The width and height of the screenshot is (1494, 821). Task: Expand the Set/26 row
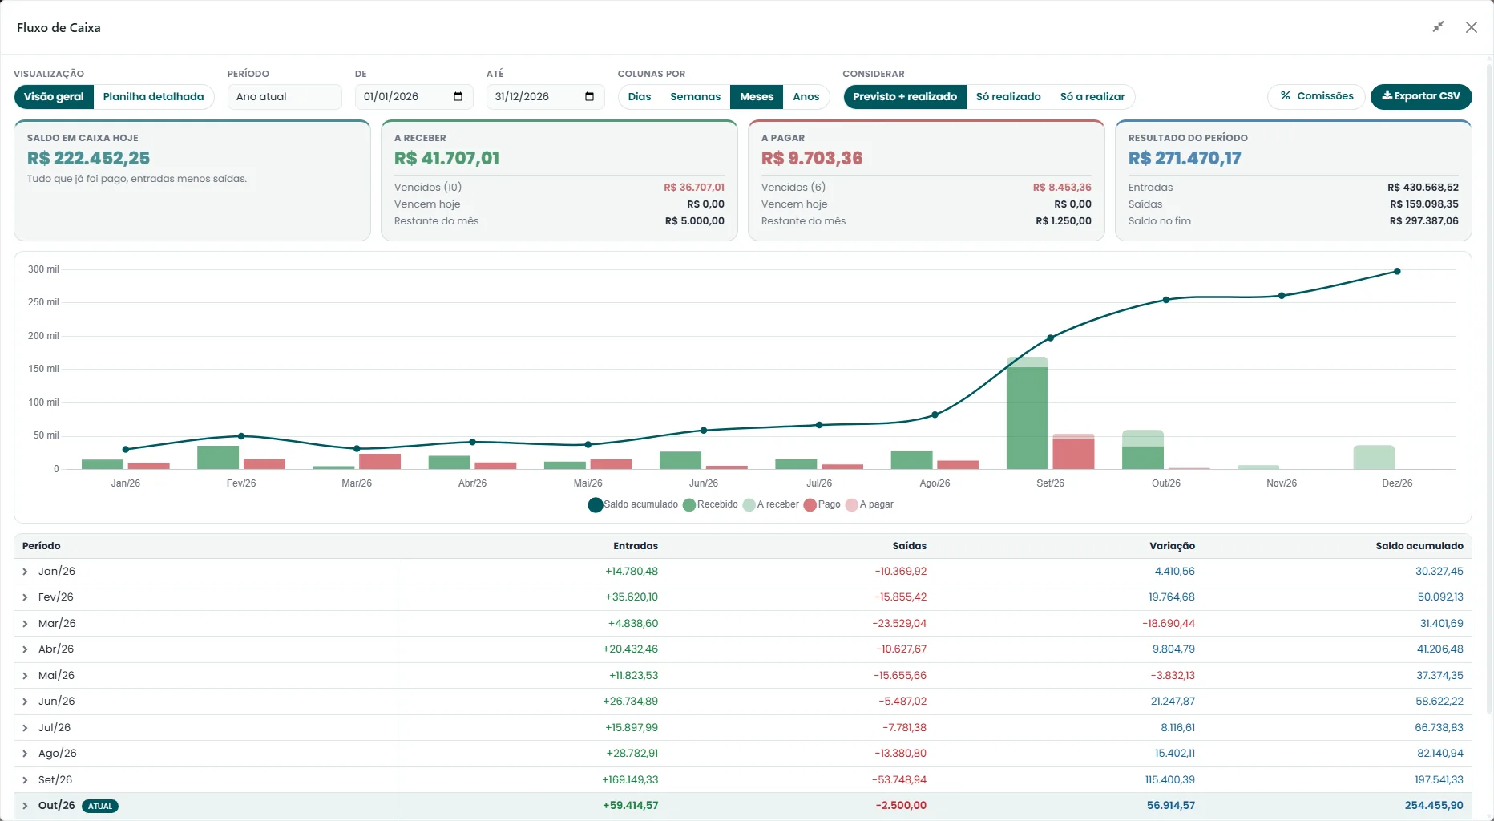(x=25, y=780)
